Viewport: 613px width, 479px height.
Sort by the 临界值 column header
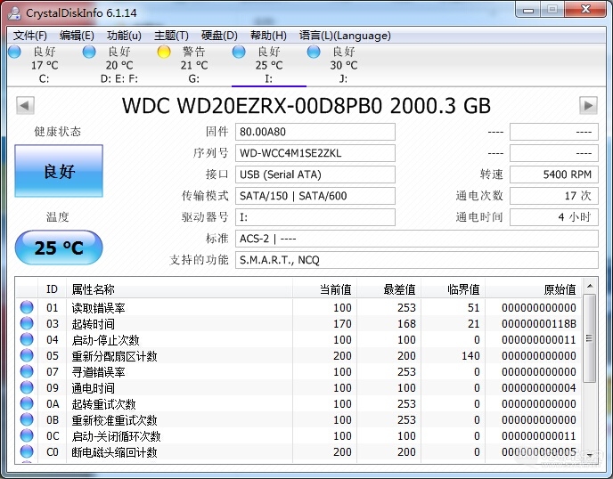[453, 289]
